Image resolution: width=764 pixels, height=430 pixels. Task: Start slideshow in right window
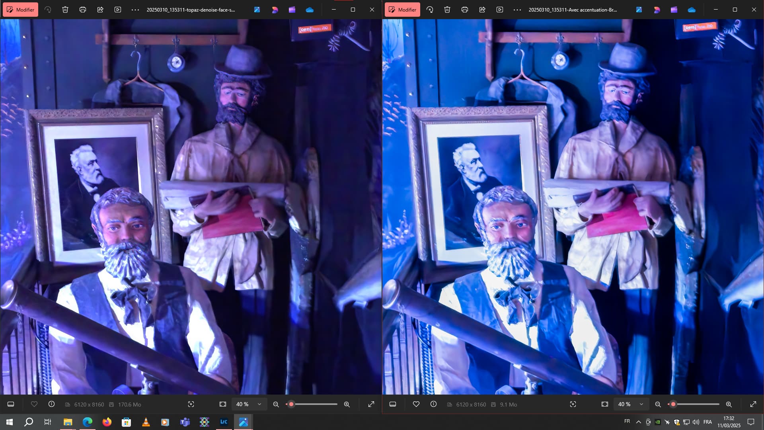pos(500,10)
